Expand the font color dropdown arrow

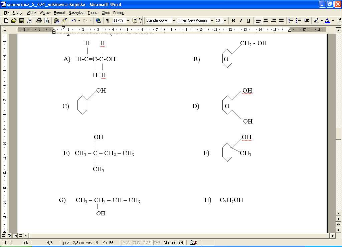click(x=333, y=20)
